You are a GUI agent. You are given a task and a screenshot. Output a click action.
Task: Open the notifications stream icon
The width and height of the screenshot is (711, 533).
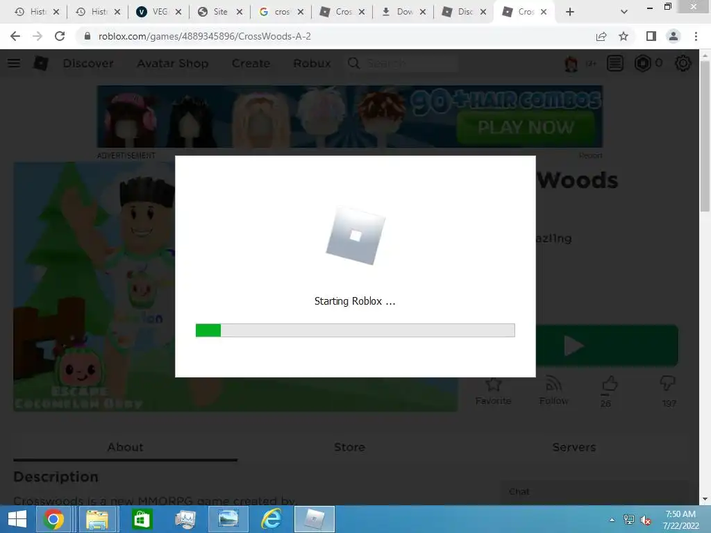pyautogui.click(x=615, y=63)
